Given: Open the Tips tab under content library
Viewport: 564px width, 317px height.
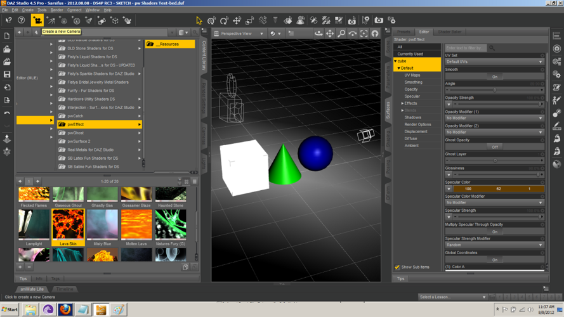Looking at the screenshot, I should tap(23, 278).
